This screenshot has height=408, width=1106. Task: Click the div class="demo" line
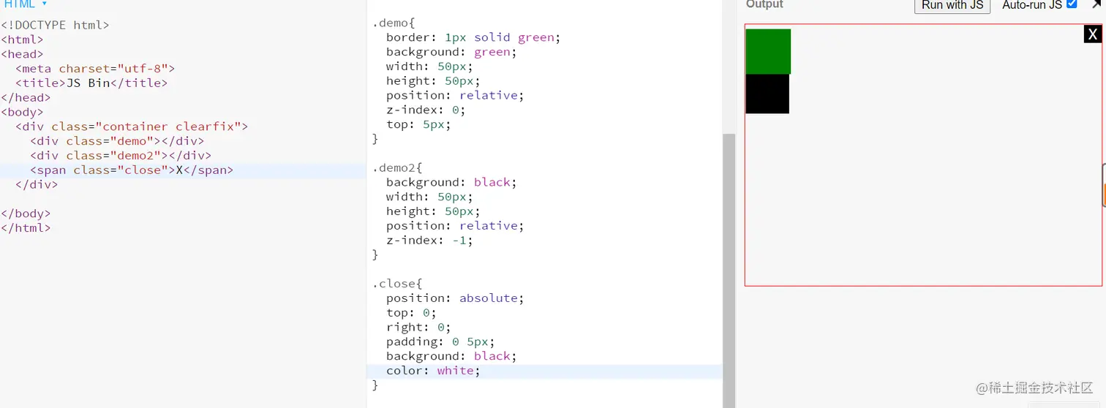pos(117,141)
